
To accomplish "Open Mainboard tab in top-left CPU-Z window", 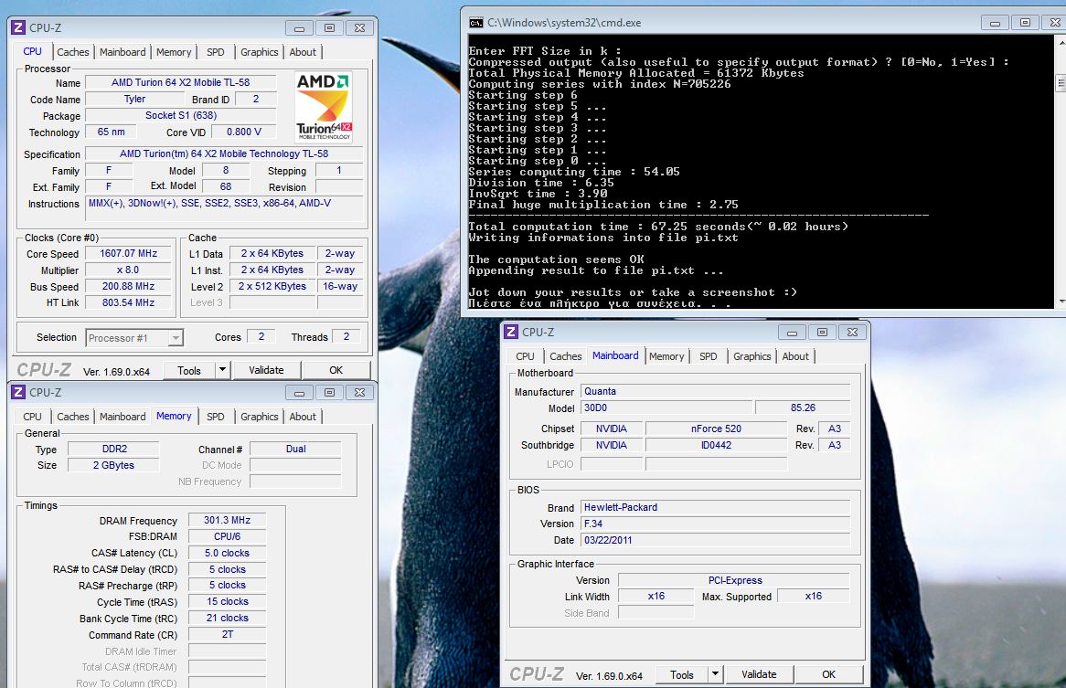I will coord(123,52).
